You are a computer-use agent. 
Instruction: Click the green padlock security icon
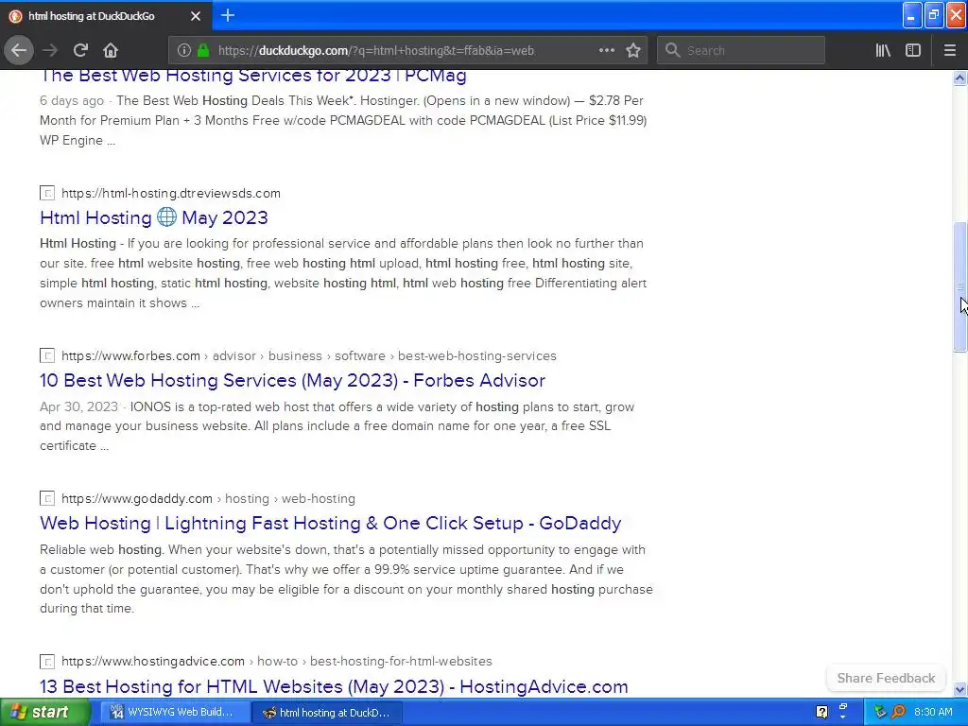203,50
